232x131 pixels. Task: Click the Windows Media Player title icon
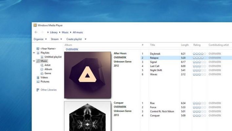click(35, 25)
